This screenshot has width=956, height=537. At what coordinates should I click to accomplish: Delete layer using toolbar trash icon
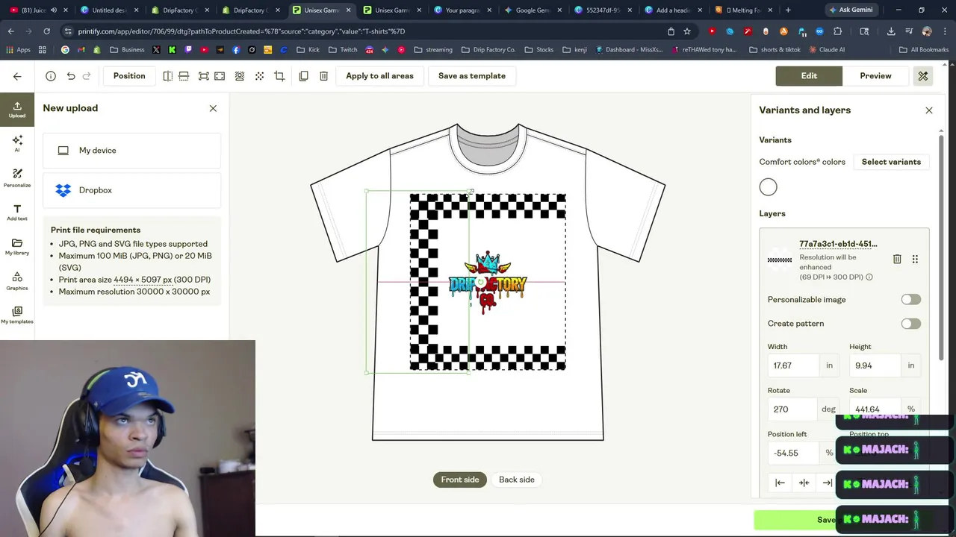pos(323,76)
